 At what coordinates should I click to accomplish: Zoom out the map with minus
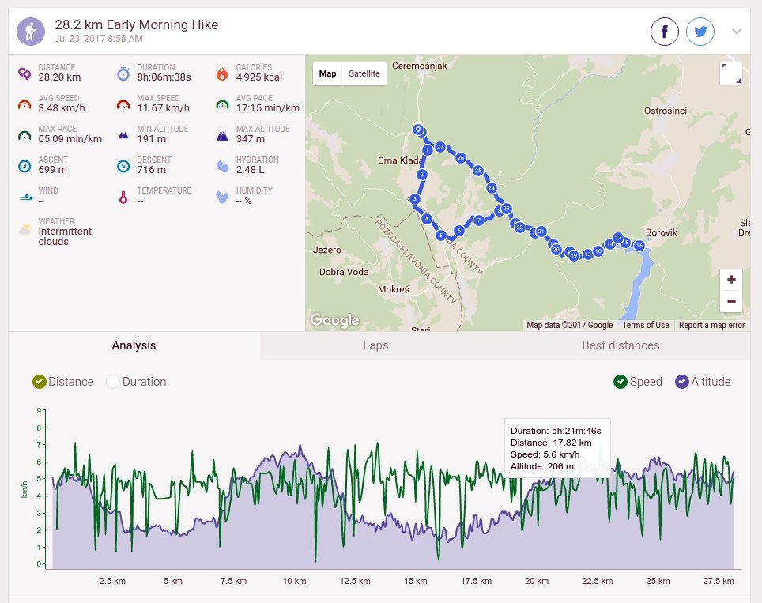731,301
